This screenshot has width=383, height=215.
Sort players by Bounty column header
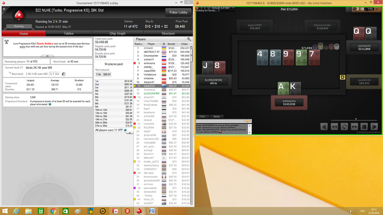[171, 44]
